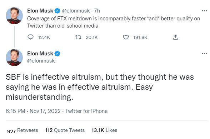
Task: View the 927 Retweets list
Action: pos(22,130)
